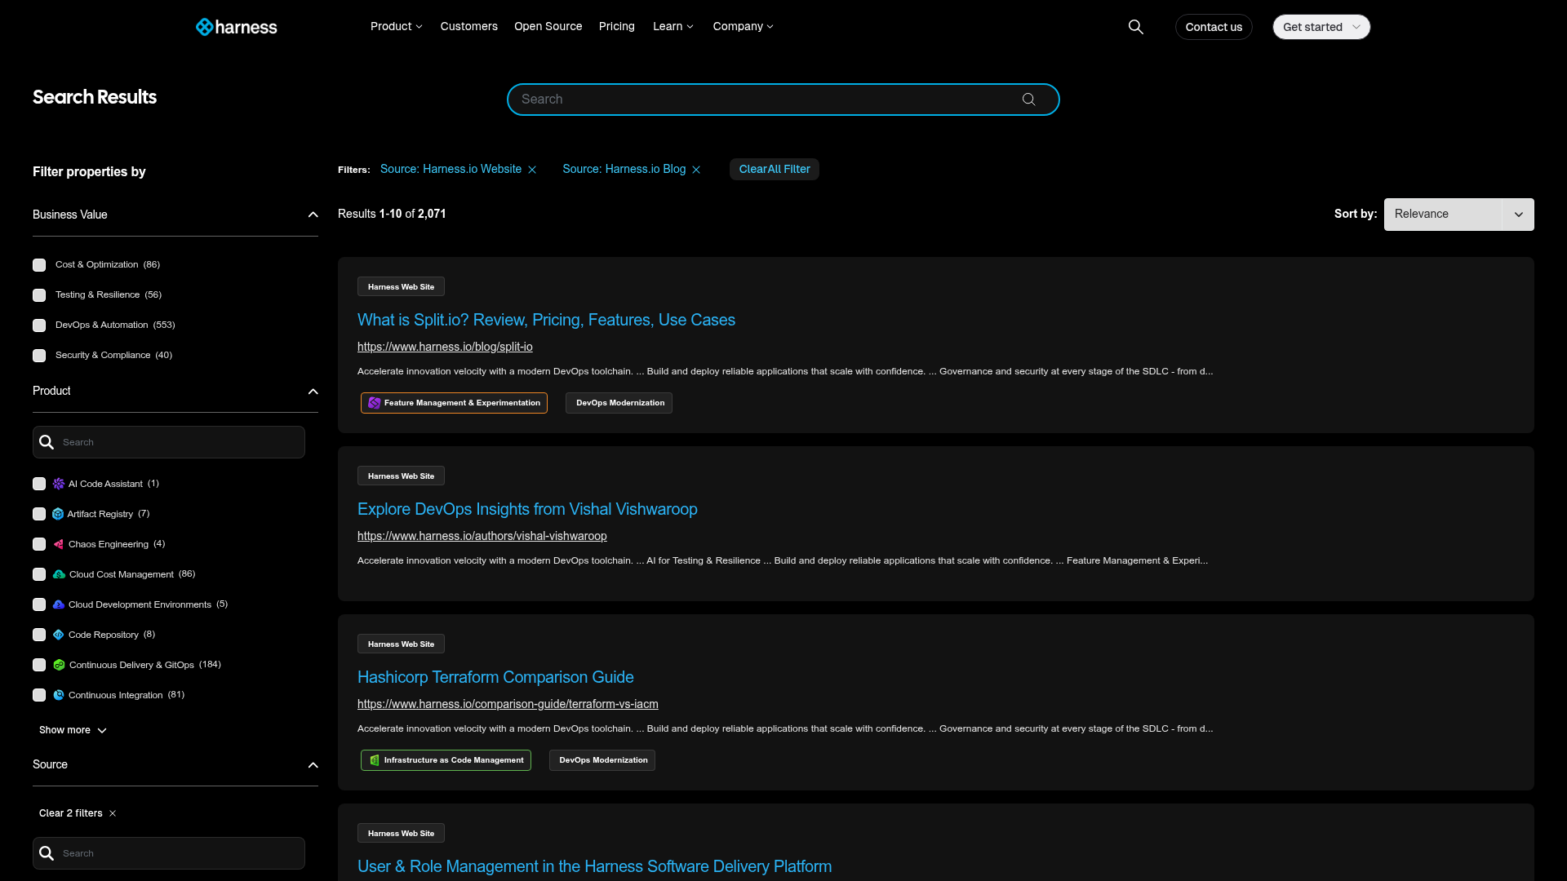The image size is (1567, 881).
Task: Click the Cloud Cost Management product icon
Action: (59, 574)
